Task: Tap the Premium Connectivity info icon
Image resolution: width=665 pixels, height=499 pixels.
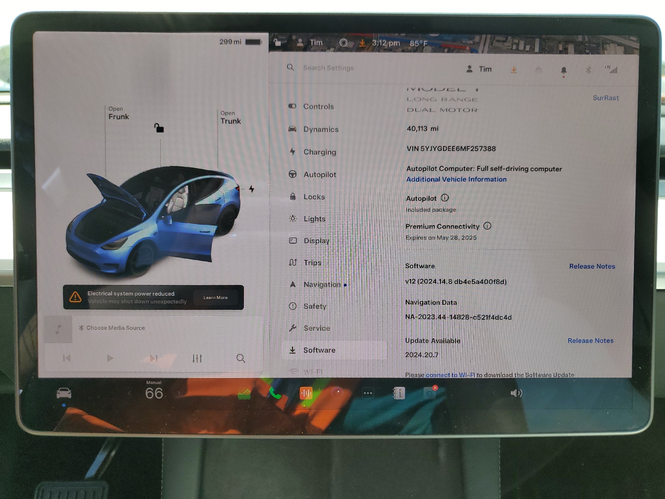Action: tap(487, 226)
